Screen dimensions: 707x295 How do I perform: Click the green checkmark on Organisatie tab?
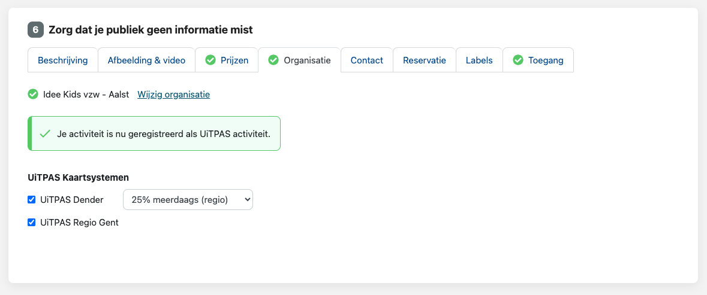coord(273,60)
